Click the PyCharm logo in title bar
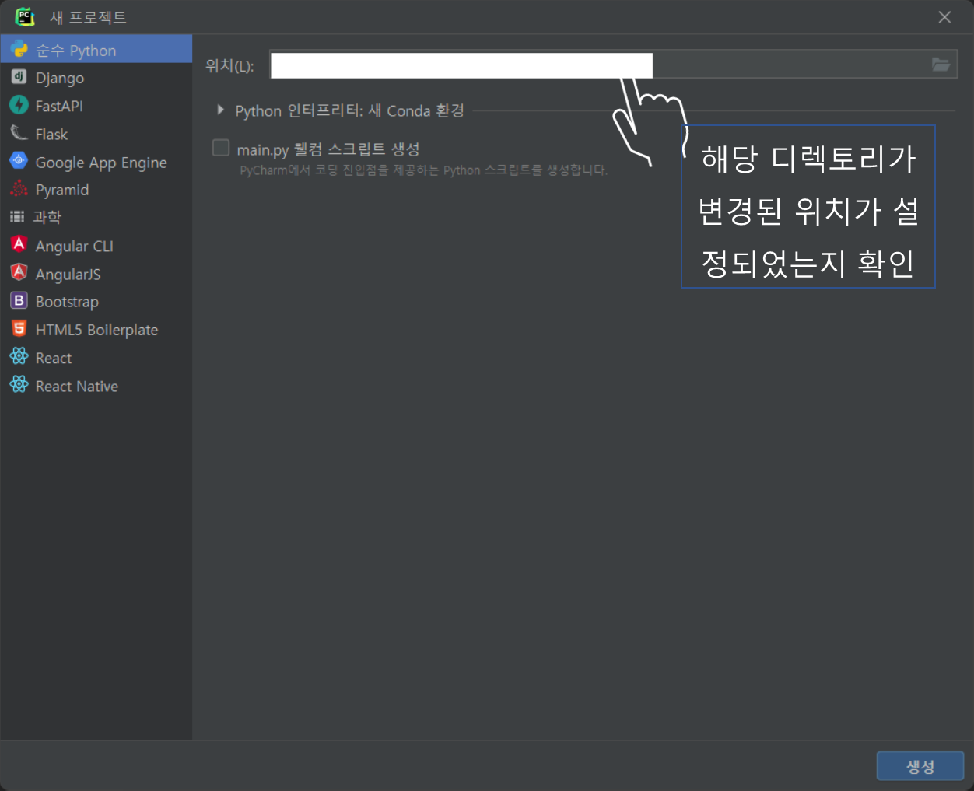Screen dimensions: 974x791 (25, 16)
